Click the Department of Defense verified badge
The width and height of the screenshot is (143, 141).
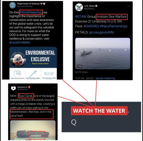point(44,4)
